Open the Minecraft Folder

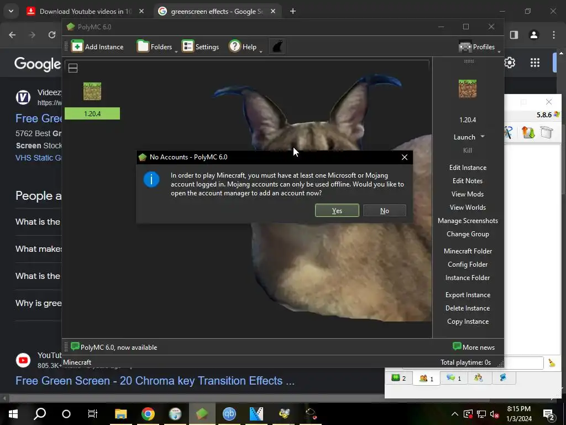468,251
